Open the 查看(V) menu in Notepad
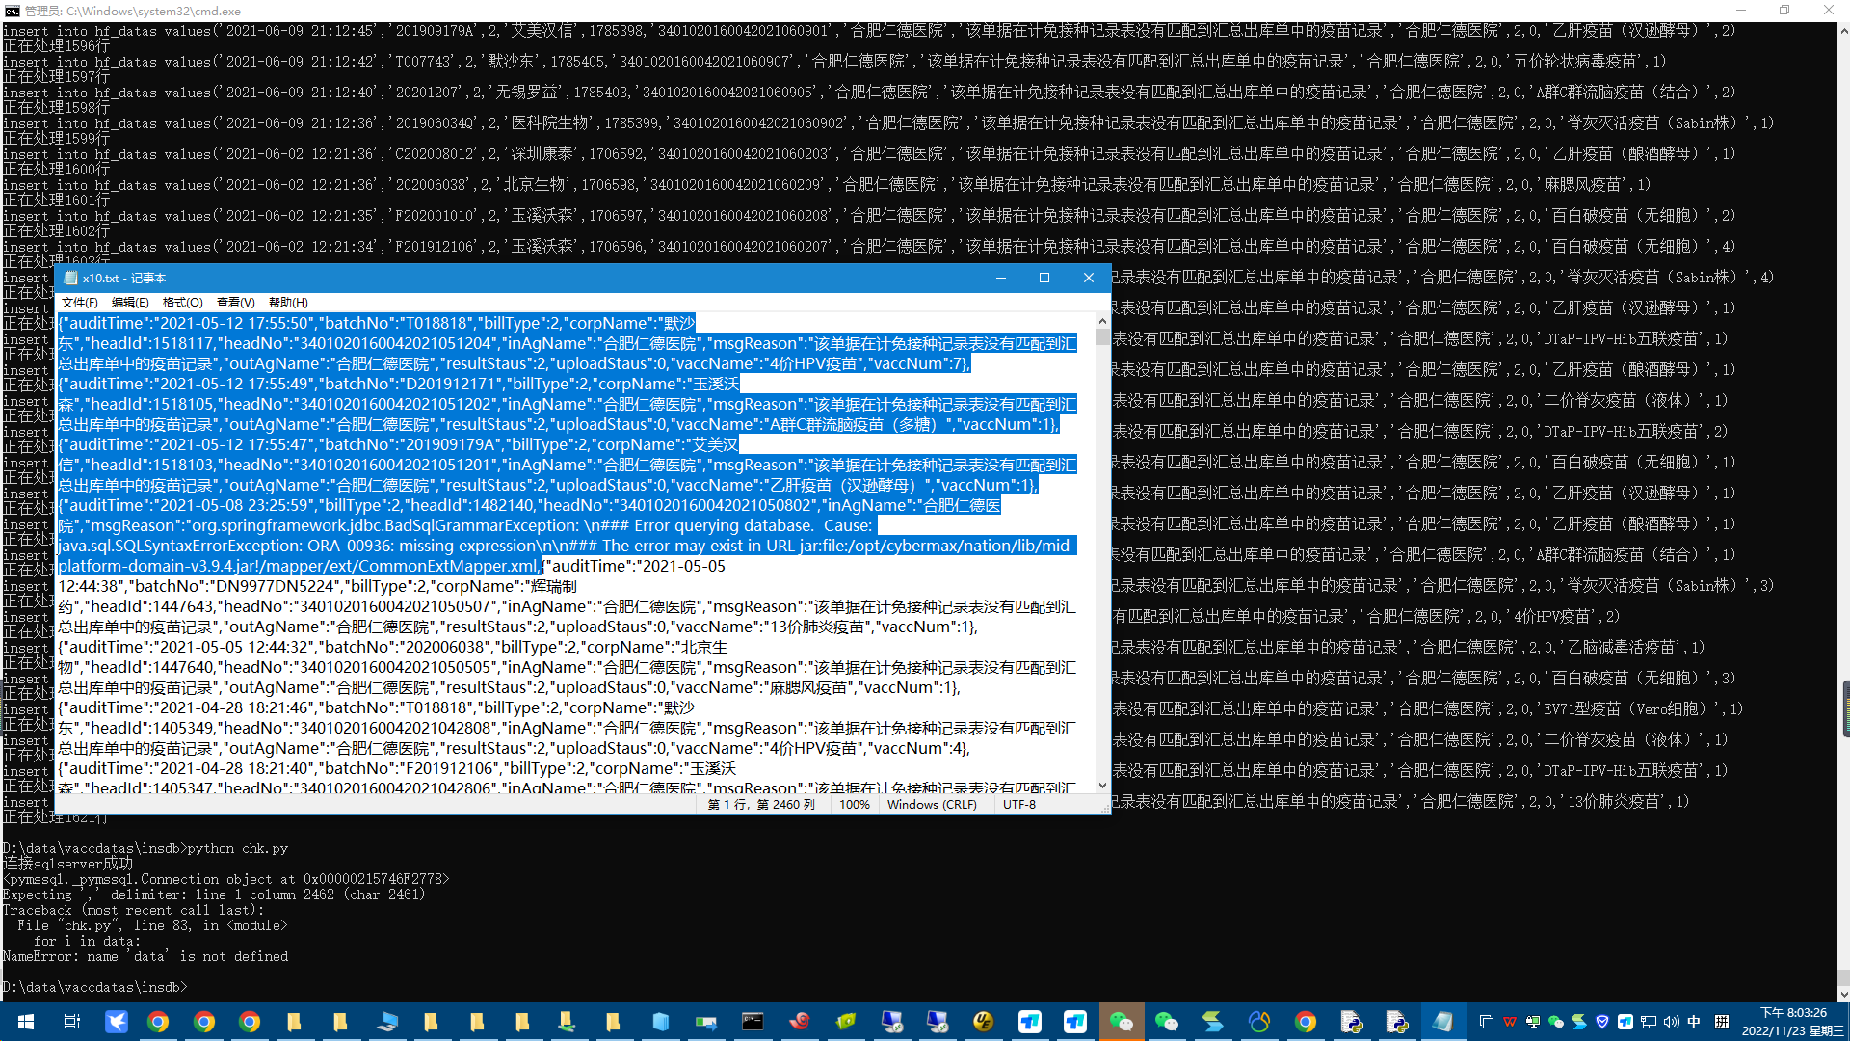1850x1041 pixels. [235, 303]
